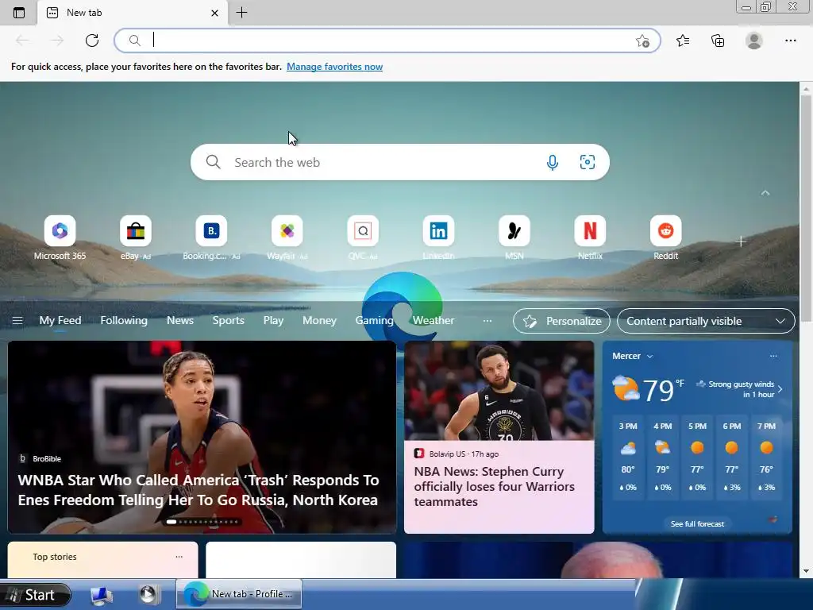Open Settings and more ellipsis menu
The image size is (813, 610).
pos(790,41)
